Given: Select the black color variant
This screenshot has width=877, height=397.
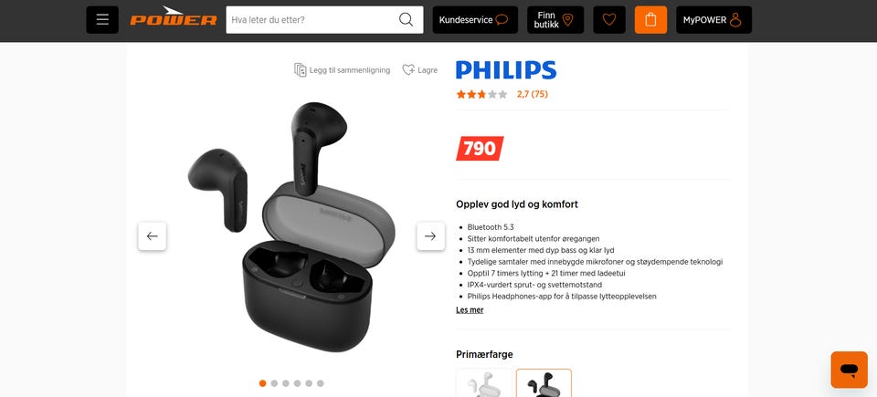Looking at the screenshot, I should coord(544,383).
